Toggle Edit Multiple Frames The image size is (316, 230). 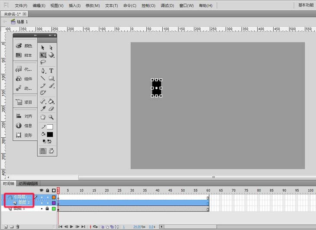112,227
